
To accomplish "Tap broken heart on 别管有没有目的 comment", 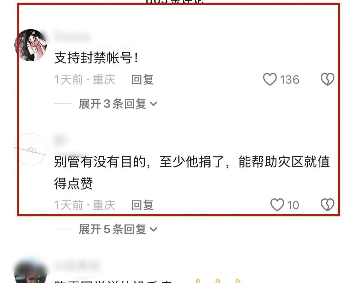I will coord(328,205).
